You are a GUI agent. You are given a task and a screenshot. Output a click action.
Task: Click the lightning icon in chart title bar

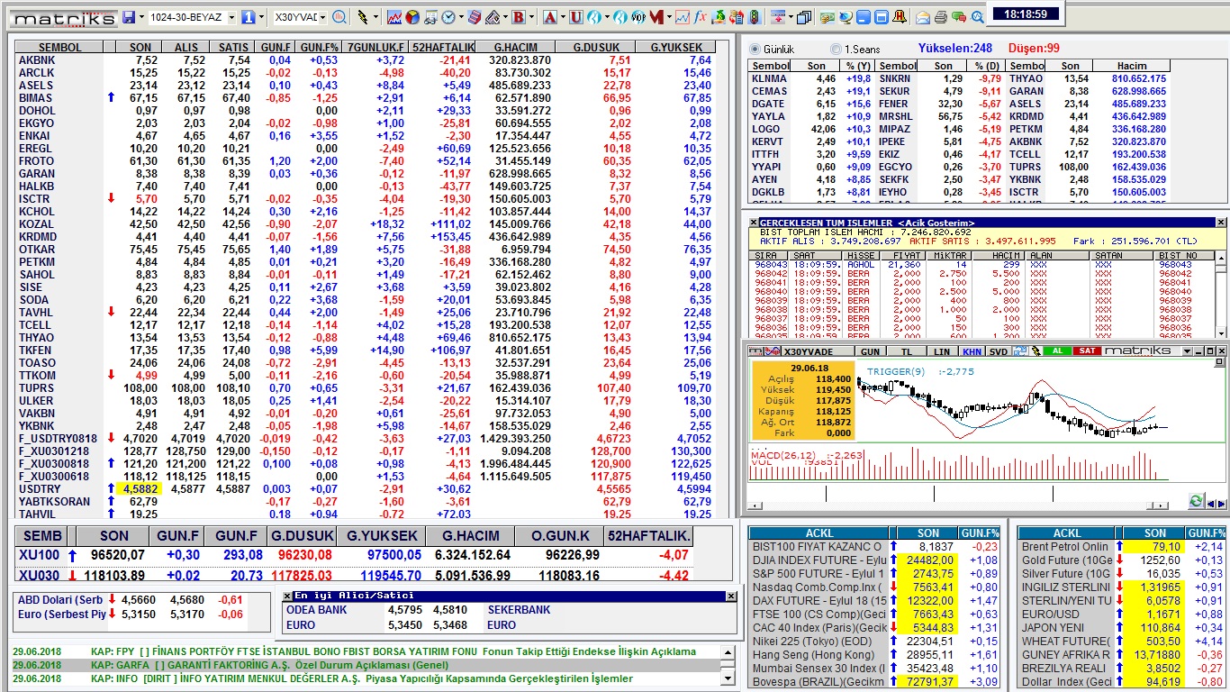pos(1036,351)
